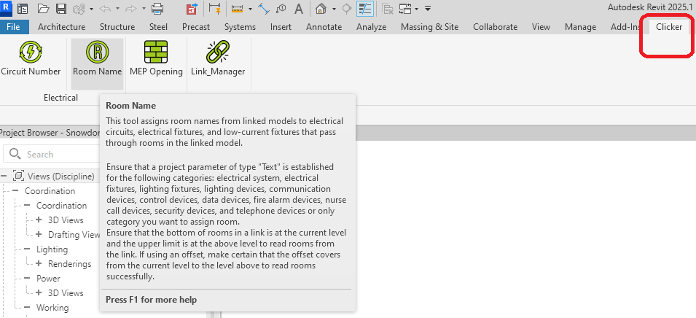Open the Redo history dropdown

(144, 9)
